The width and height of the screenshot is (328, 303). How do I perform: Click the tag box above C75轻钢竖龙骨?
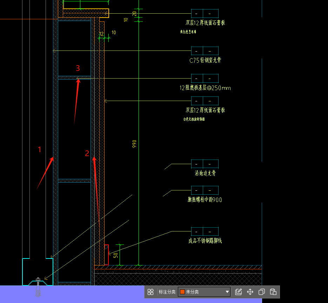[x=205, y=51]
